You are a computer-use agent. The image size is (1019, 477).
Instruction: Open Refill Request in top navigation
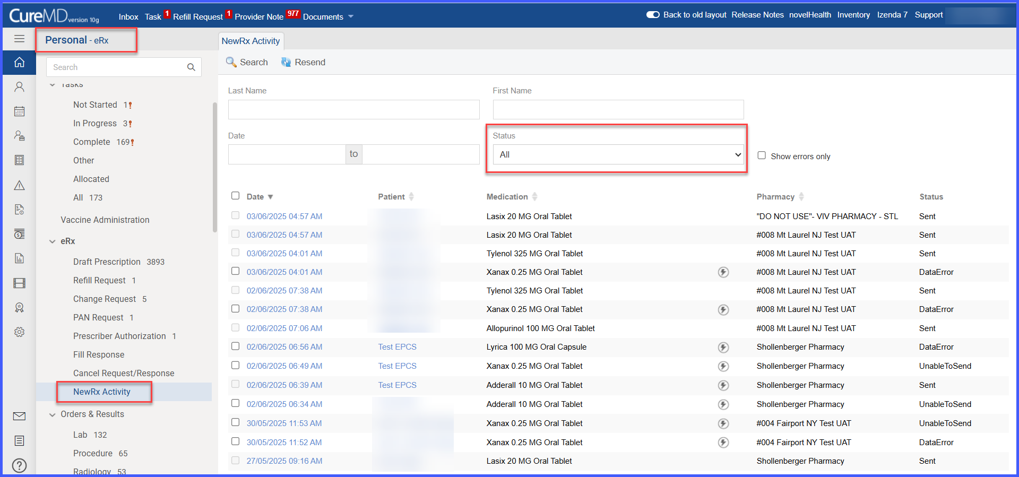tap(198, 16)
